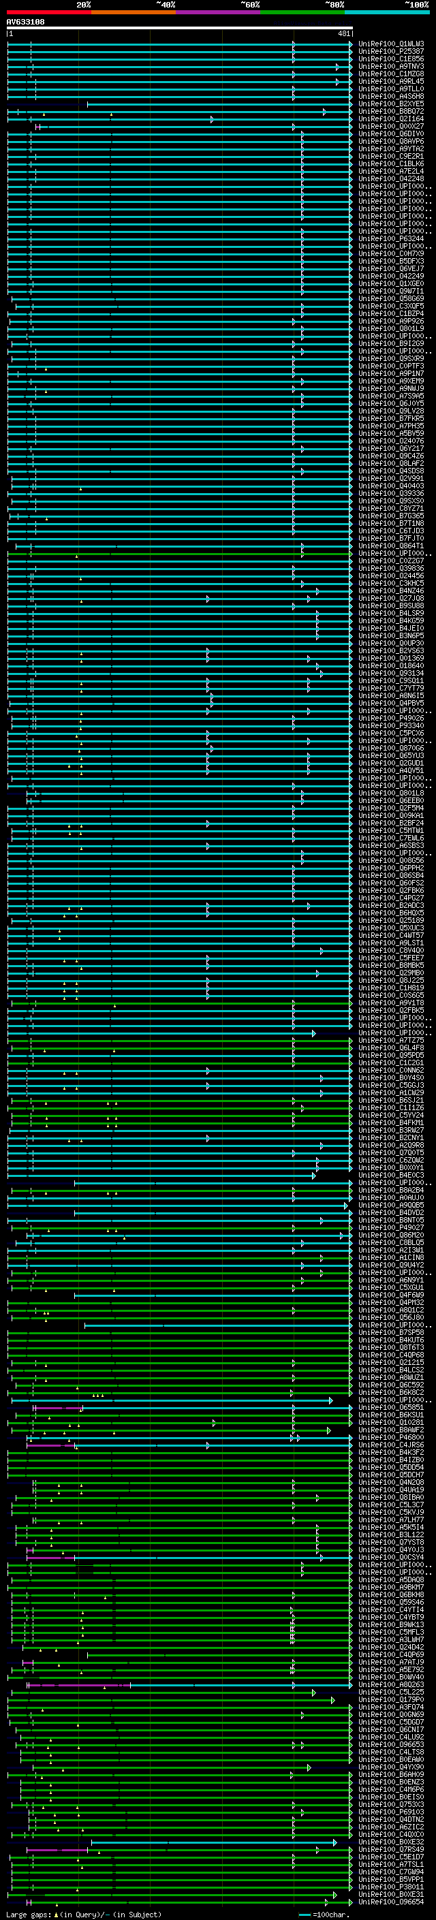
Task: Select UniRef100_Q01369 label
Action: 390,659
